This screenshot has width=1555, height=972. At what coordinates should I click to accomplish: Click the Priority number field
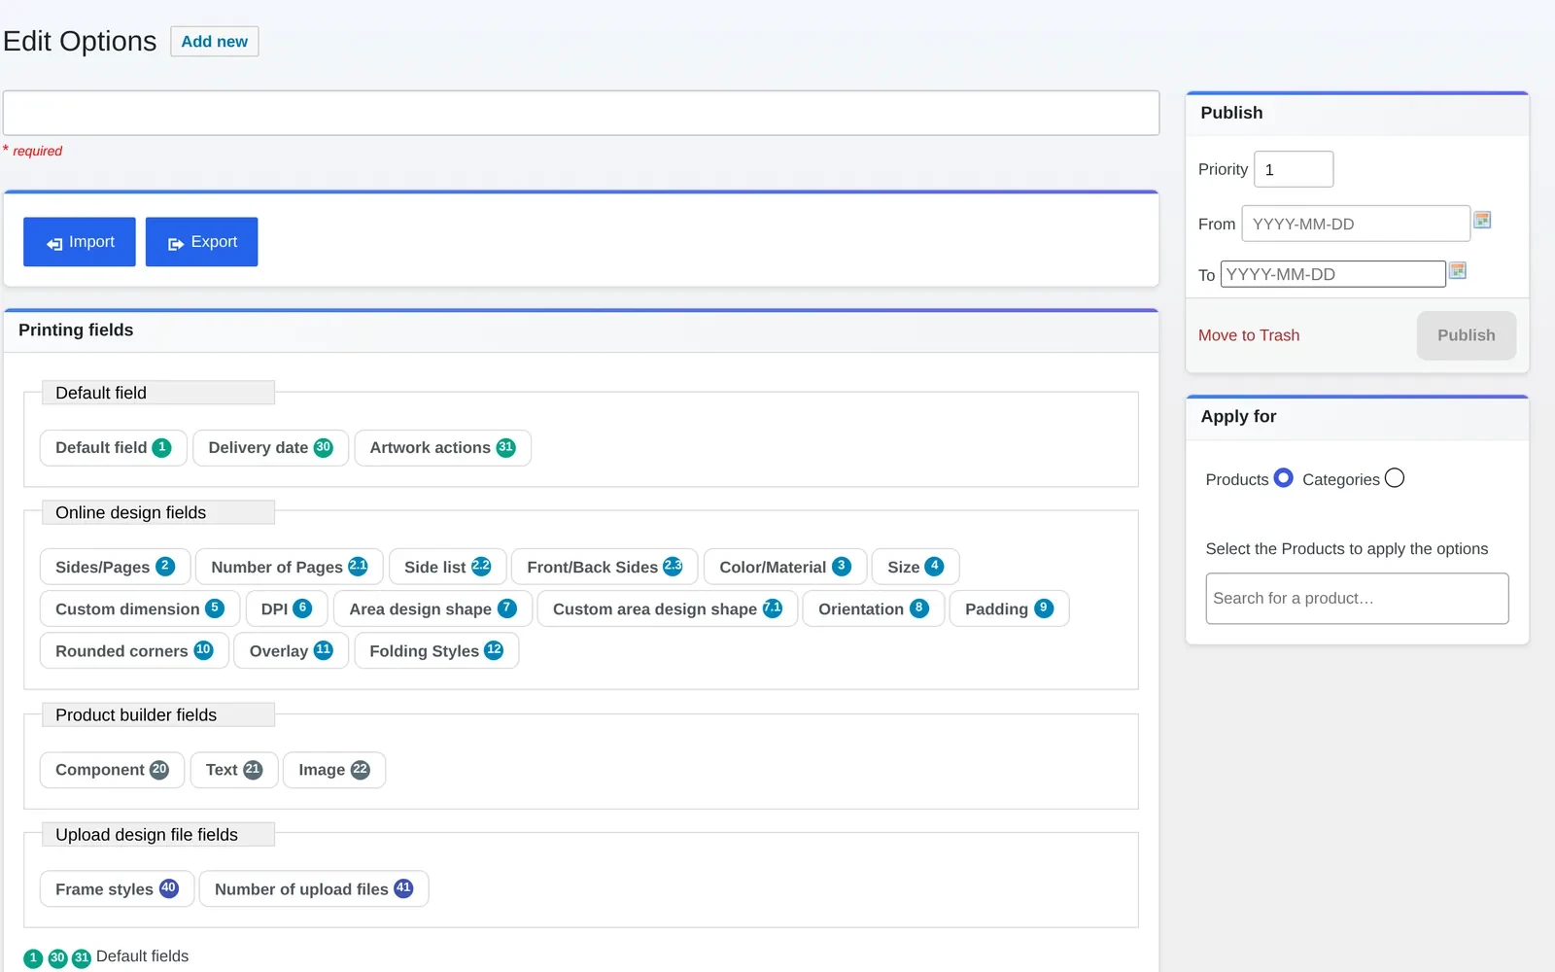click(1294, 169)
